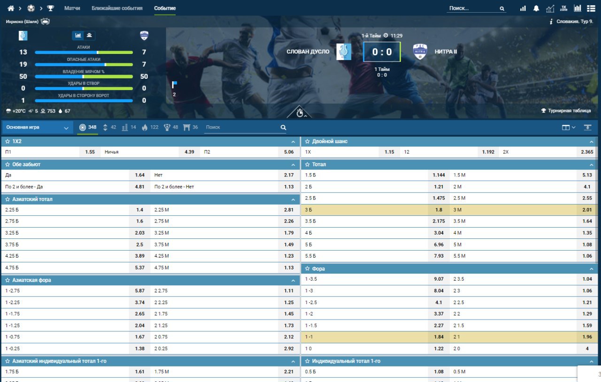Open the notifications bell

[x=536, y=8]
